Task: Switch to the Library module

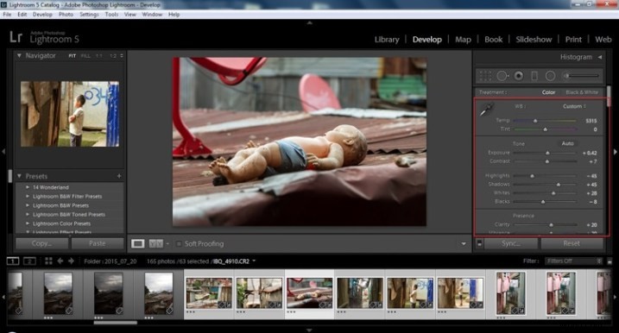Action: coord(387,40)
